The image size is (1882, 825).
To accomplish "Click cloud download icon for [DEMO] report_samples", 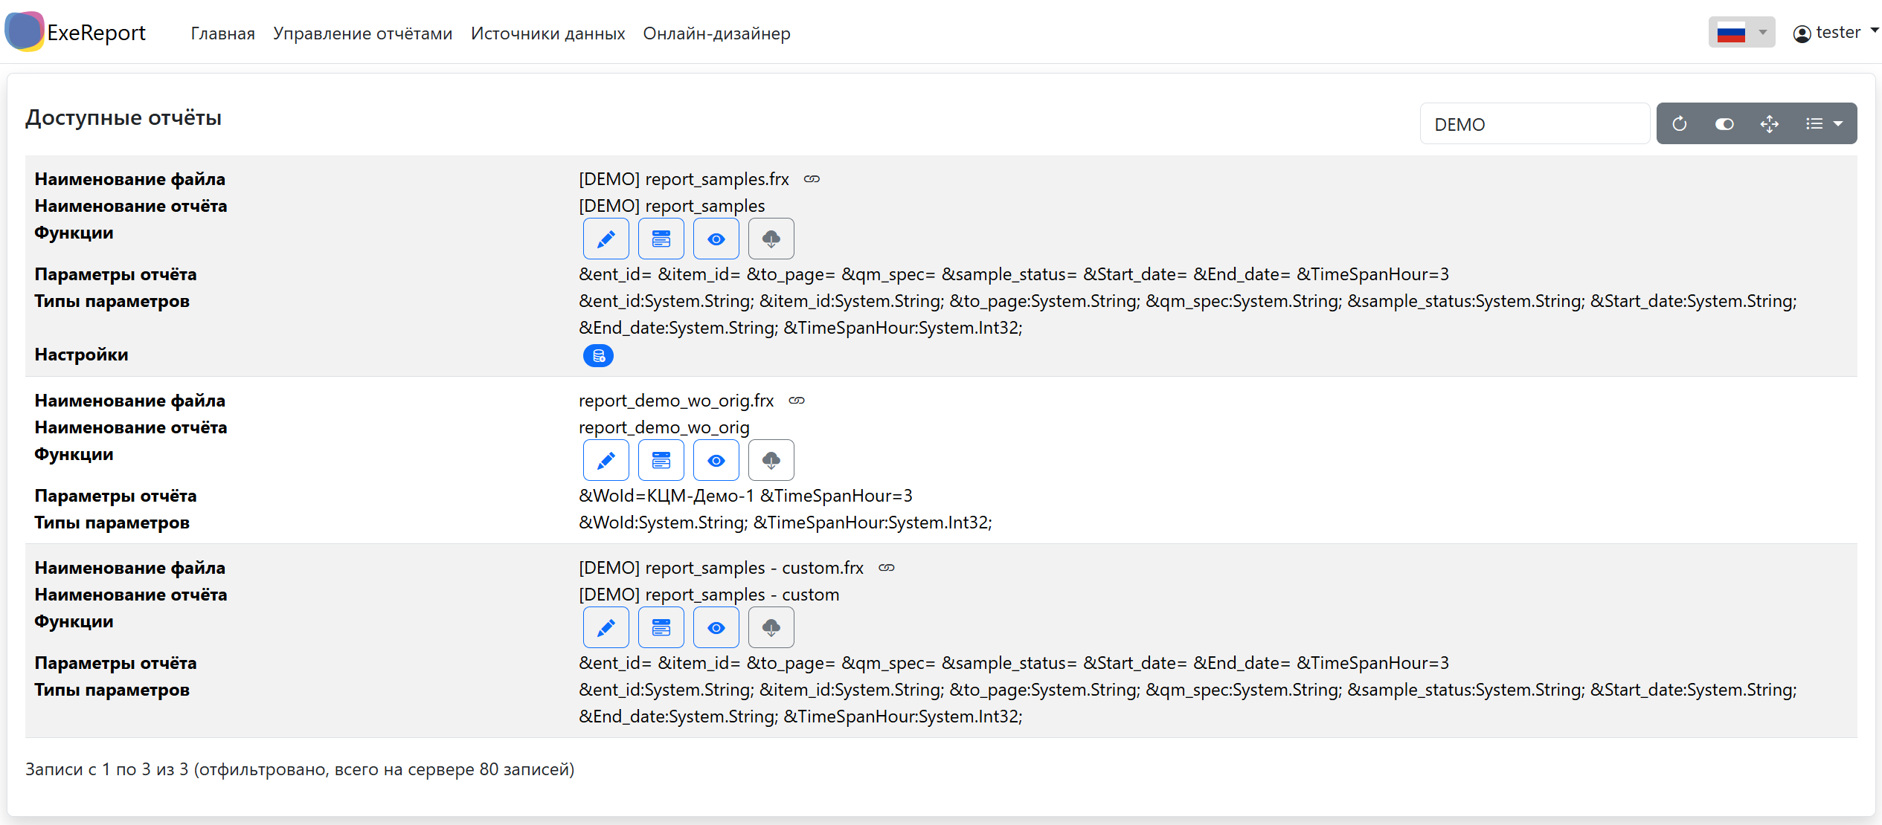I will (x=771, y=239).
